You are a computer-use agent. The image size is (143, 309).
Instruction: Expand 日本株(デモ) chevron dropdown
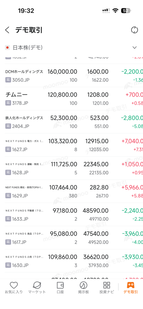coord(135,47)
